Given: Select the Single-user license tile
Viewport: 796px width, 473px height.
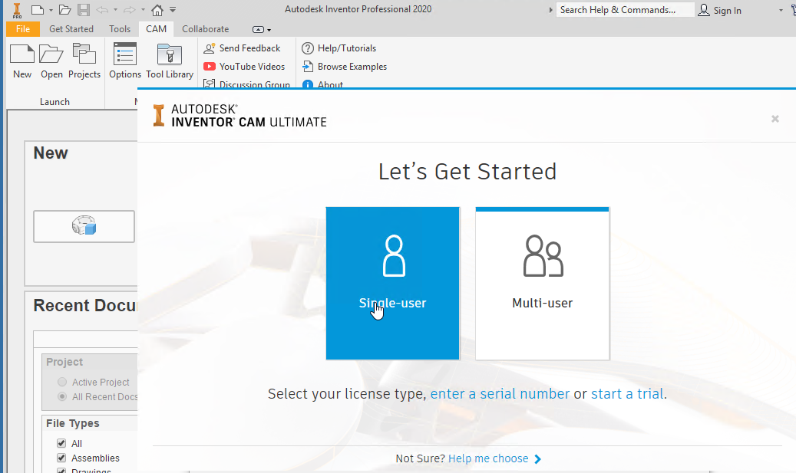Looking at the screenshot, I should [x=392, y=283].
